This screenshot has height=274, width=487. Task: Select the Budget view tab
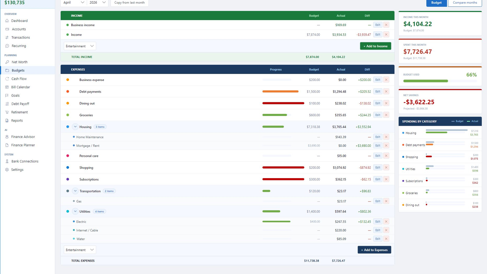pyautogui.click(x=436, y=2)
